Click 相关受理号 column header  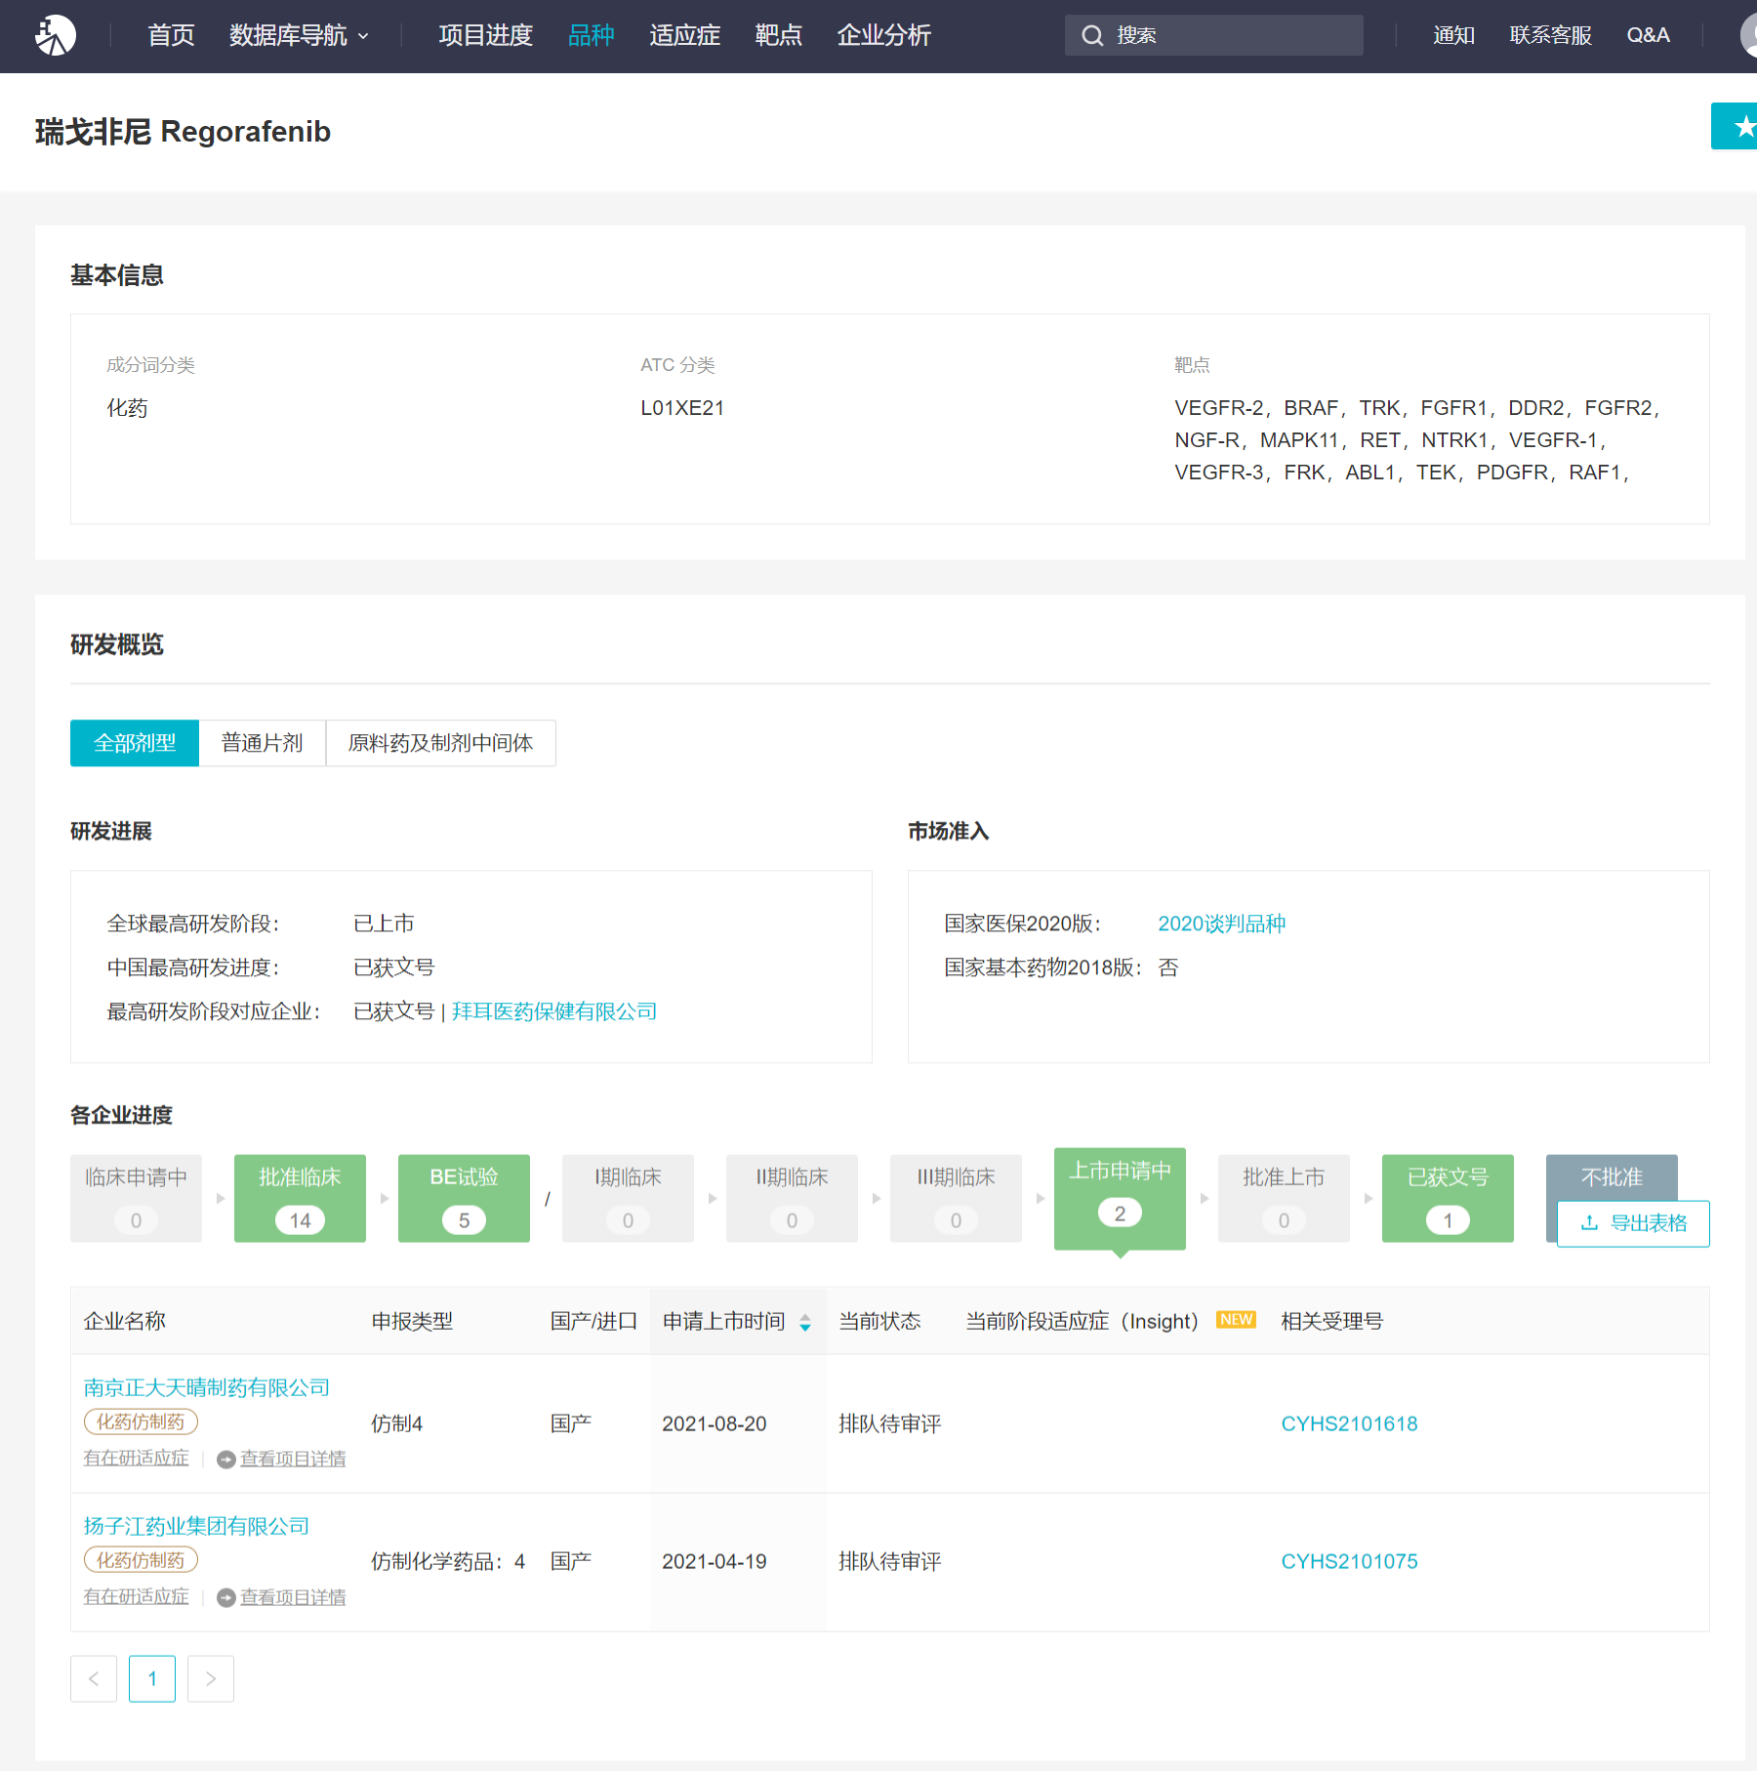(1331, 1321)
